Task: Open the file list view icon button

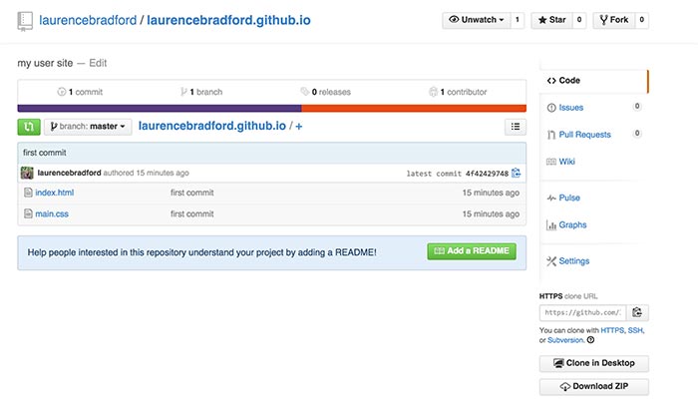Action: [x=516, y=127]
